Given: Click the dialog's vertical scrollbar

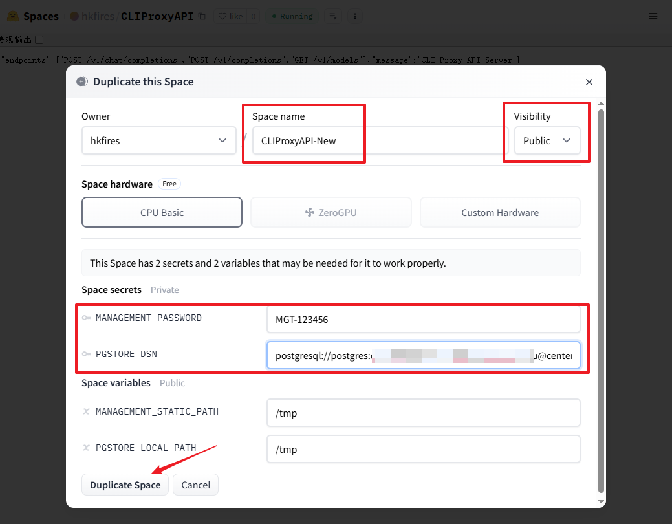Looking at the screenshot, I should tap(601, 298).
